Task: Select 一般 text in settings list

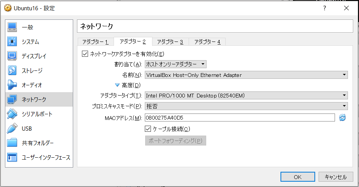Action: pos(27,27)
